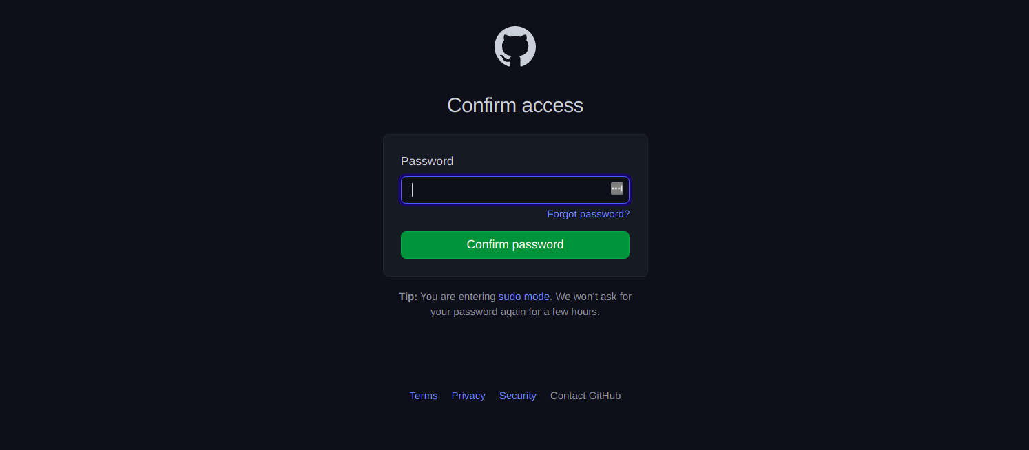The width and height of the screenshot is (1029, 450).
Task: Click the sudo mode hyperlink in the tip
Action: [x=524, y=297]
